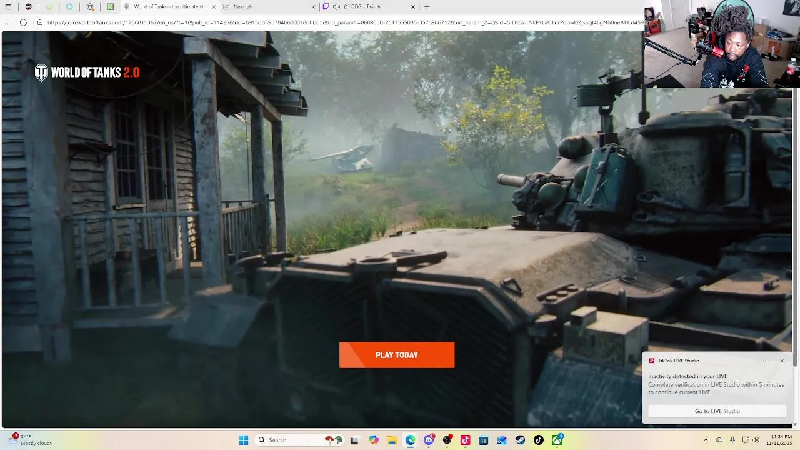The width and height of the screenshot is (800, 450).
Task: Open Discord from the taskbar
Action: coord(429,440)
